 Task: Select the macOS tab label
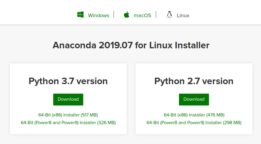142,15
